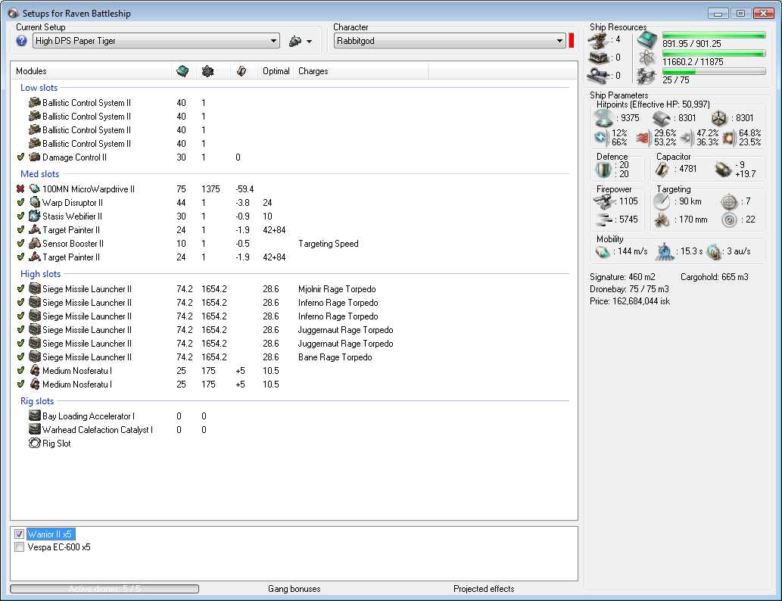This screenshot has width=782, height=601.
Task: Click the shield hitpoints icon
Action: click(604, 118)
